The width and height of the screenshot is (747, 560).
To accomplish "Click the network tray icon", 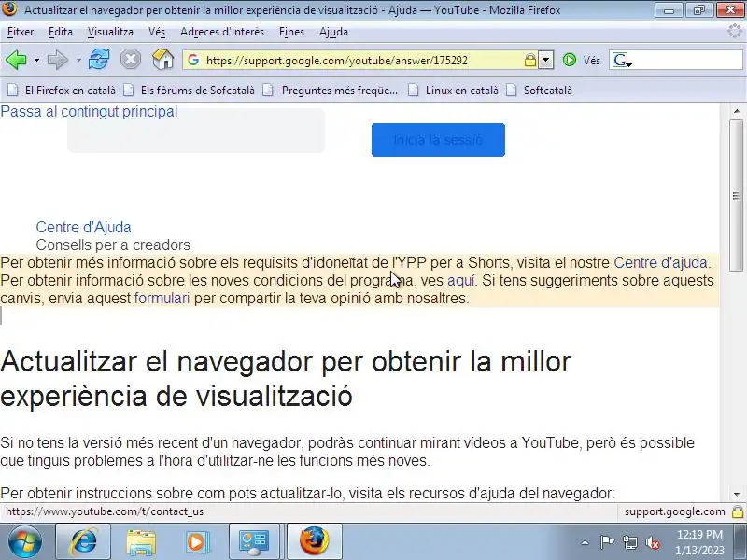I will (x=630, y=542).
